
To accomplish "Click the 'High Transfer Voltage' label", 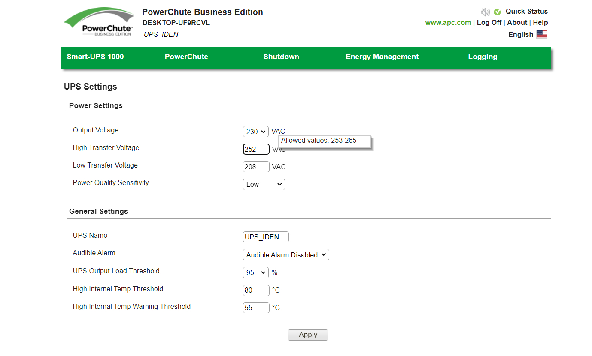I will tap(106, 147).
